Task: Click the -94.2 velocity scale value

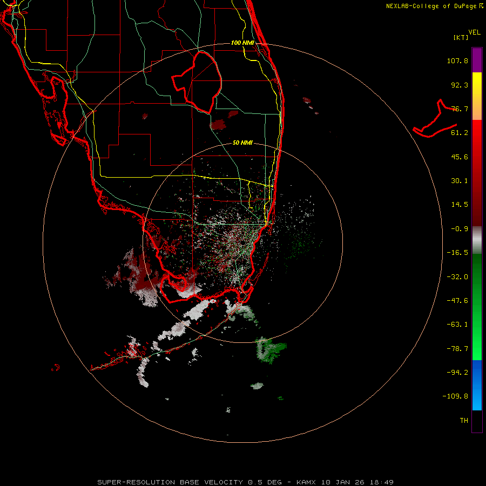Action: 457,372
